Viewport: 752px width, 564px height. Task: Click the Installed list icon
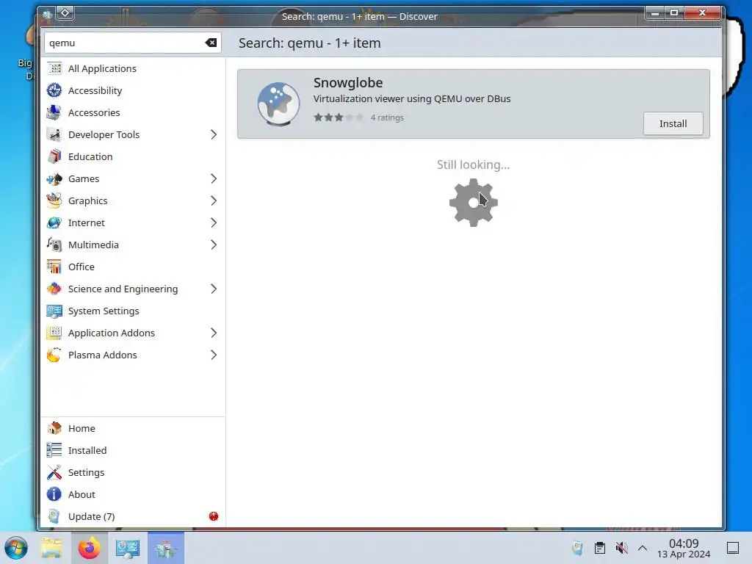(x=54, y=450)
